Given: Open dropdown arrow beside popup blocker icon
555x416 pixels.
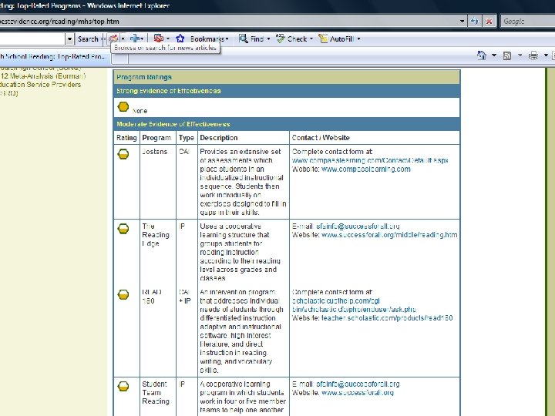Looking at the screenshot, I should pos(168,39).
